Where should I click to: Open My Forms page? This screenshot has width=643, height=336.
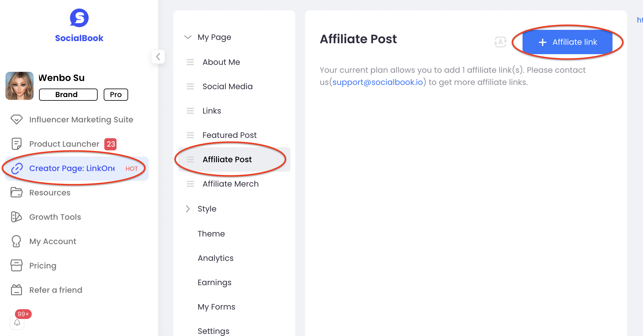point(217,307)
